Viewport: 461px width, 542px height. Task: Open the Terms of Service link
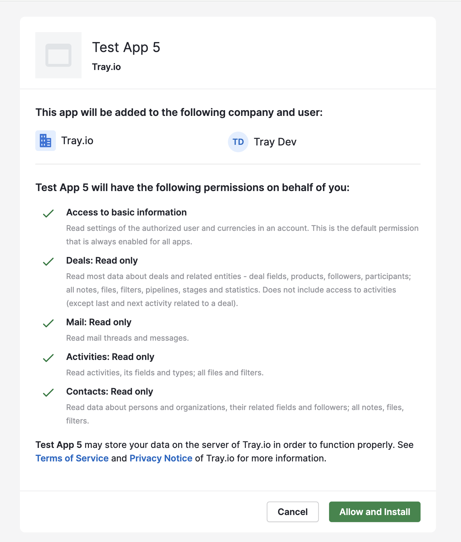72,458
